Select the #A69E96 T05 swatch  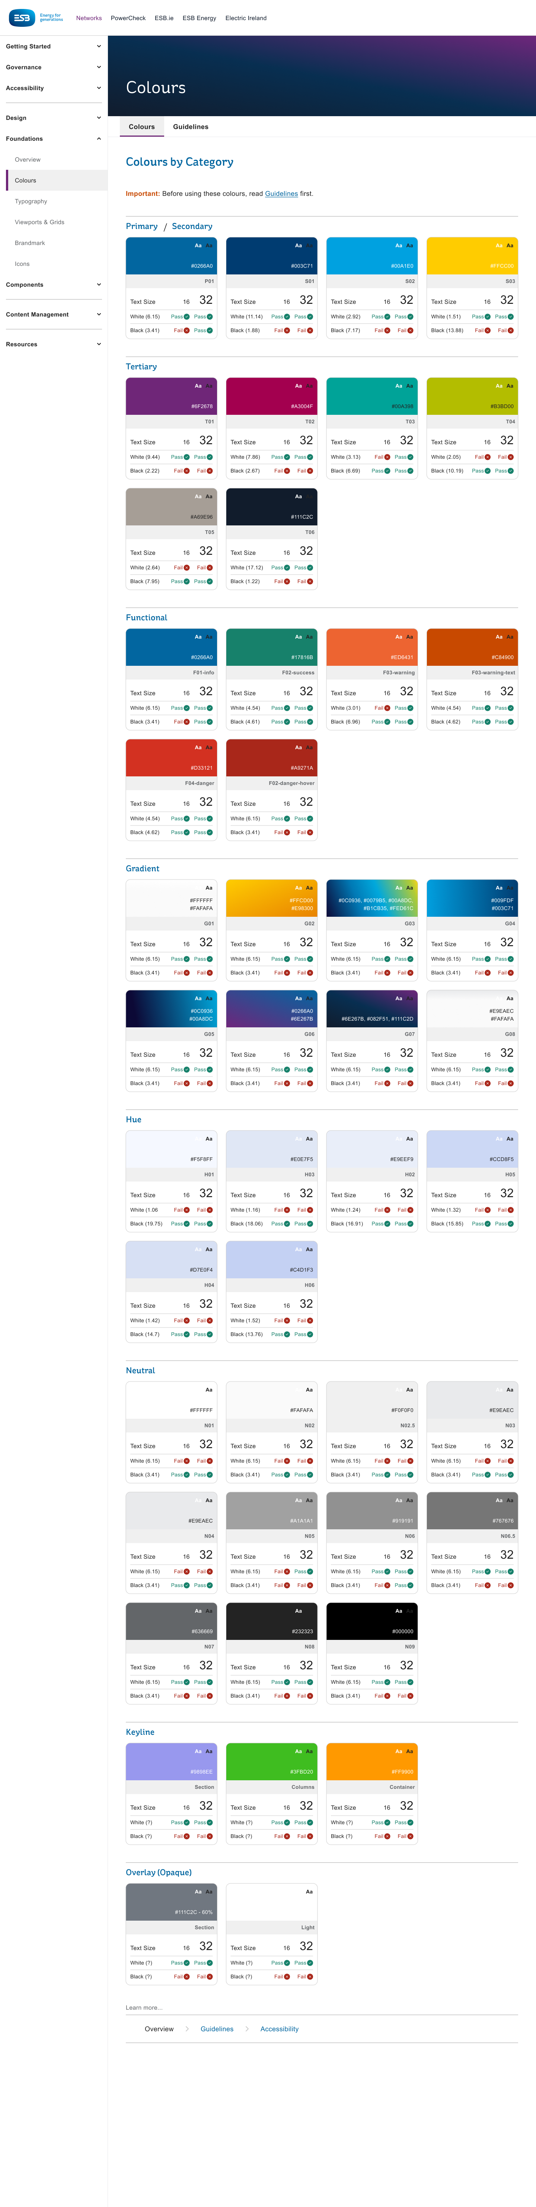(x=171, y=507)
